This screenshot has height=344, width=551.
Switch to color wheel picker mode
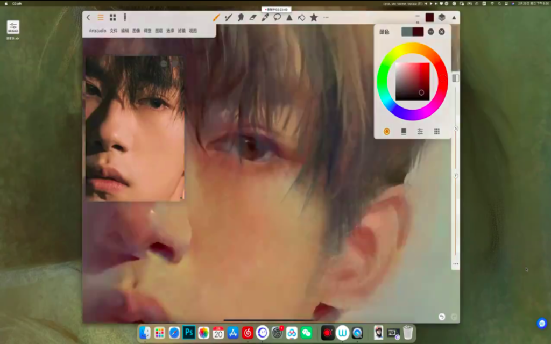click(386, 131)
